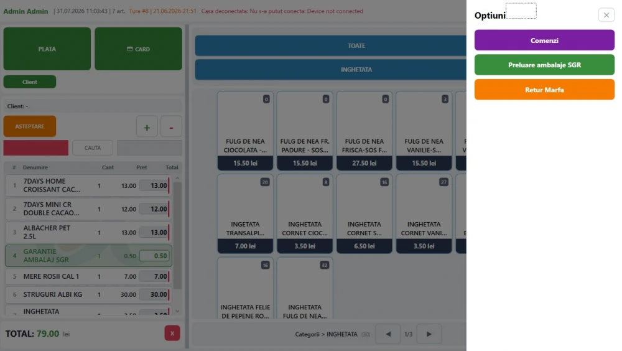Image resolution: width=622 pixels, height=351 pixels.
Task: Click Total column header
Action: click(172, 167)
